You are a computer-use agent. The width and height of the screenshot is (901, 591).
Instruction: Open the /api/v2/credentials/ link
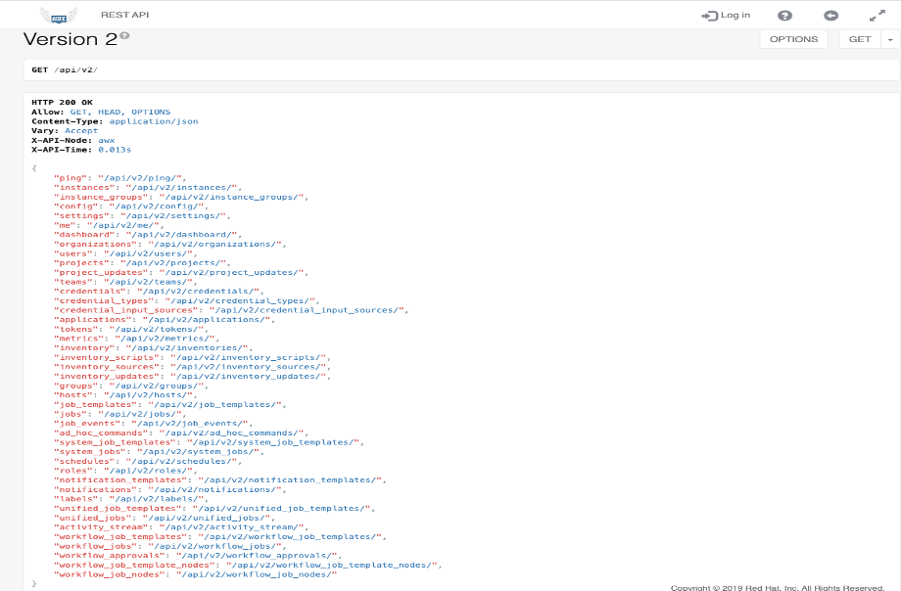198,292
